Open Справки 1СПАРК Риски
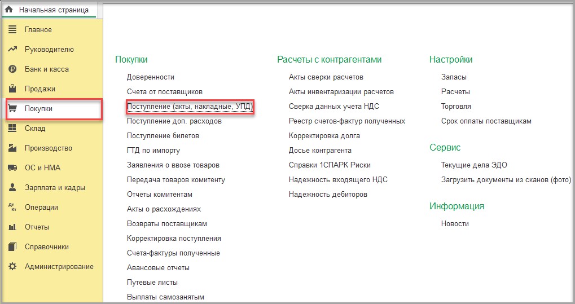The height and width of the screenshot is (304, 575). pos(330,165)
